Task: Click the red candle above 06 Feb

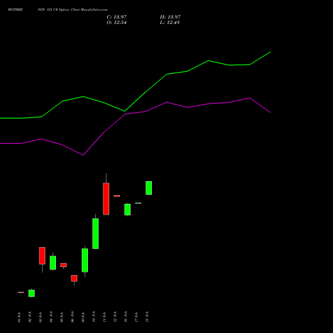Action: coord(74,278)
